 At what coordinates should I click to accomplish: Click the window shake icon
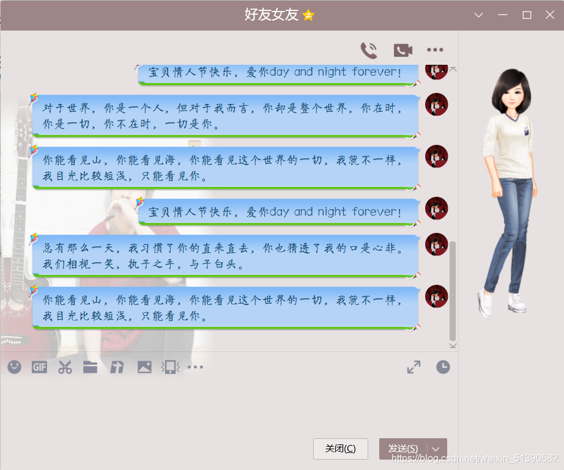click(x=170, y=367)
